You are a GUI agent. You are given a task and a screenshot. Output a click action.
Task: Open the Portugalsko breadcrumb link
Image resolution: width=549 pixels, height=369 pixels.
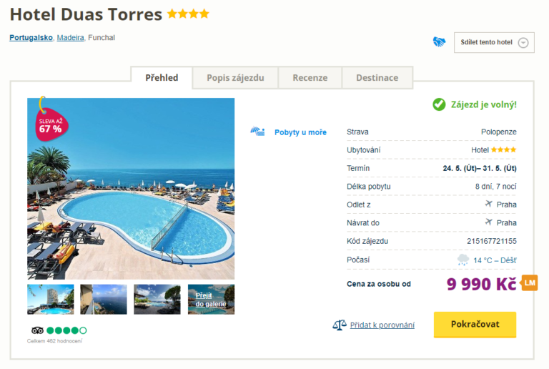pos(31,38)
